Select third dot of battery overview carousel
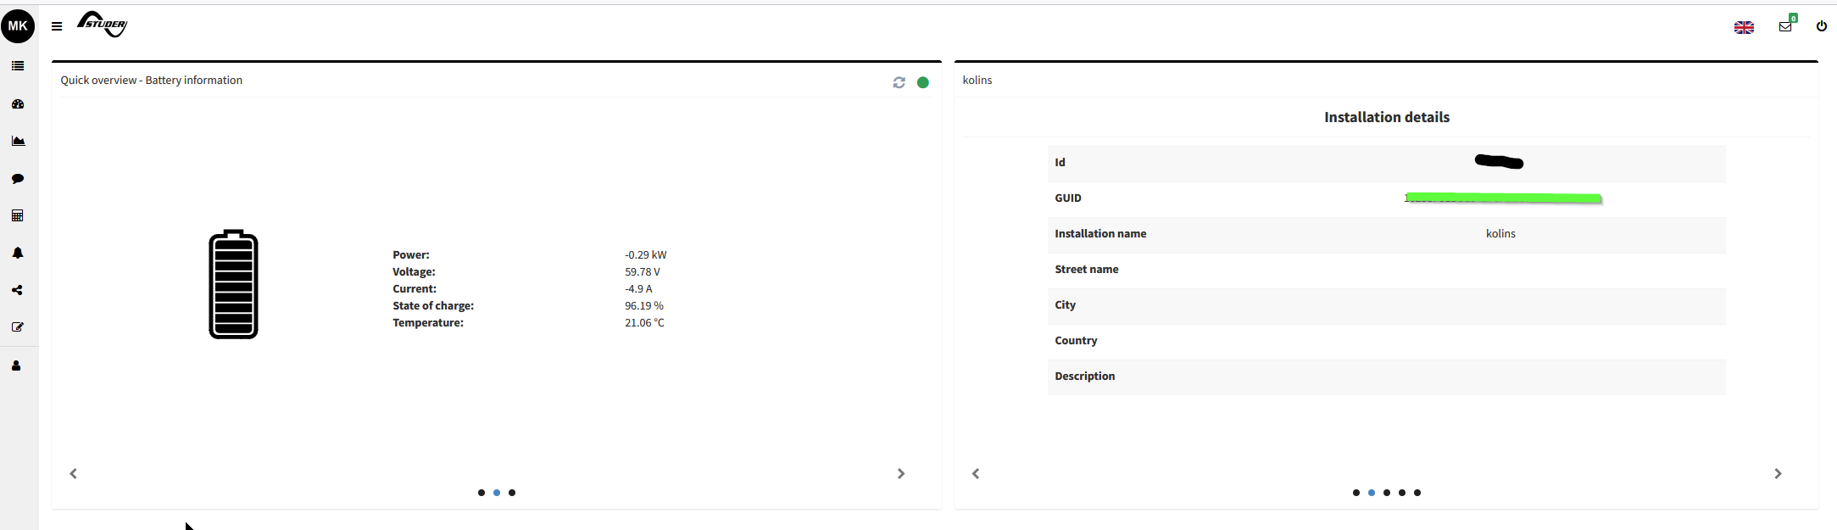 pos(512,493)
